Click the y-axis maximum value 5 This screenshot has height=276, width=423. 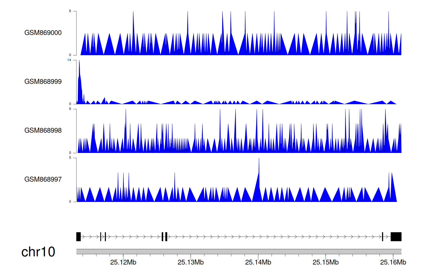click(x=70, y=158)
